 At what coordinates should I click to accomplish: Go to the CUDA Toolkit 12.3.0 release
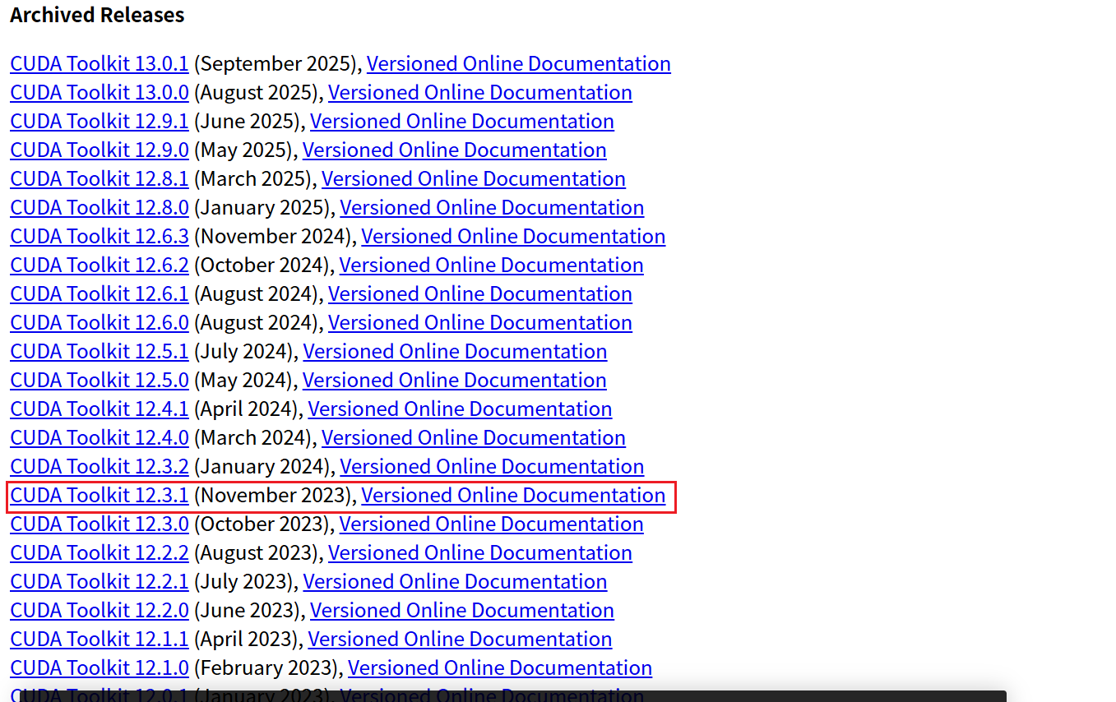click(100, 524)
